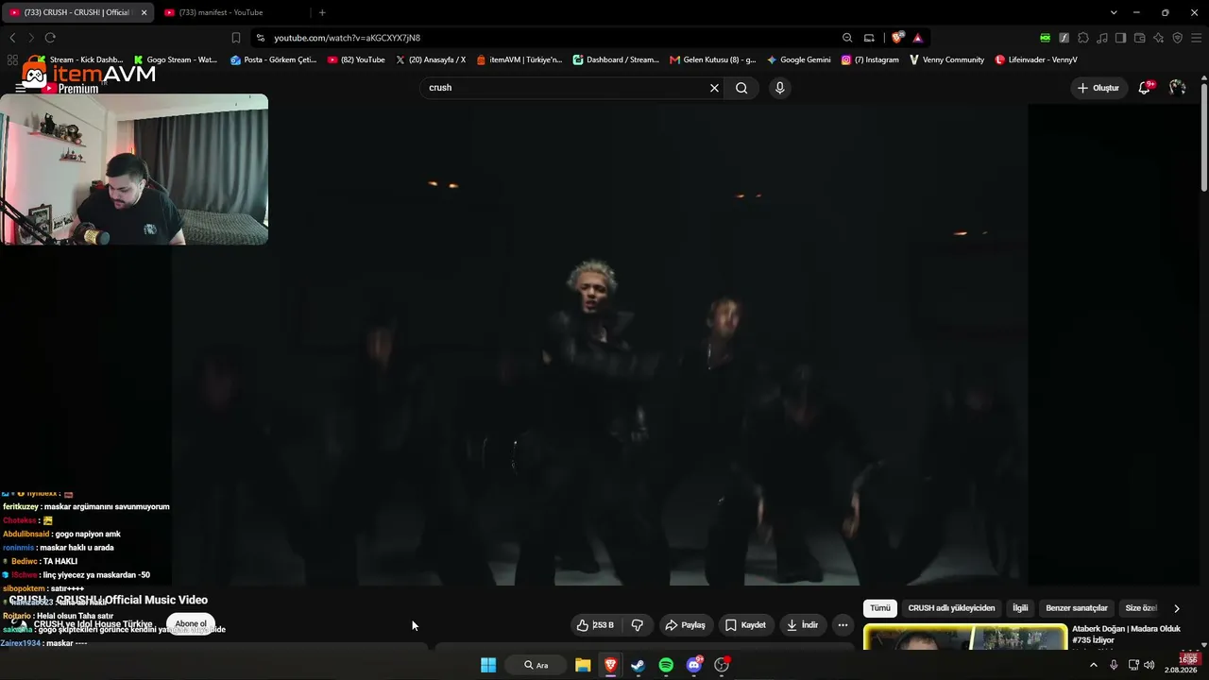The width and height of the screenshot is (1209, 680).
Task: Save the video with Kaydet
Action: click(x=745, y=625)
